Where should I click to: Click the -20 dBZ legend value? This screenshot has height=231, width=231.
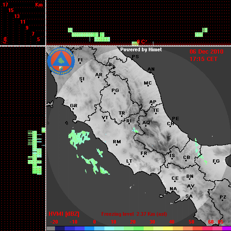[x=54, y=222]
